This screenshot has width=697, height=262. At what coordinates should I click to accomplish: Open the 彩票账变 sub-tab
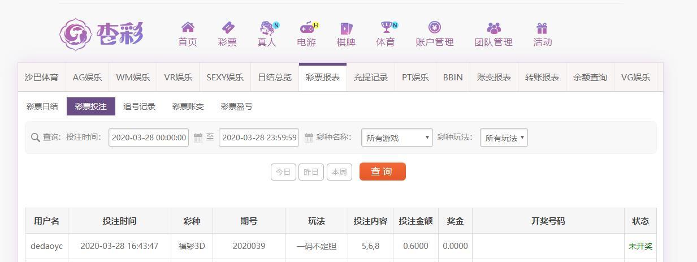click(188, 106)
